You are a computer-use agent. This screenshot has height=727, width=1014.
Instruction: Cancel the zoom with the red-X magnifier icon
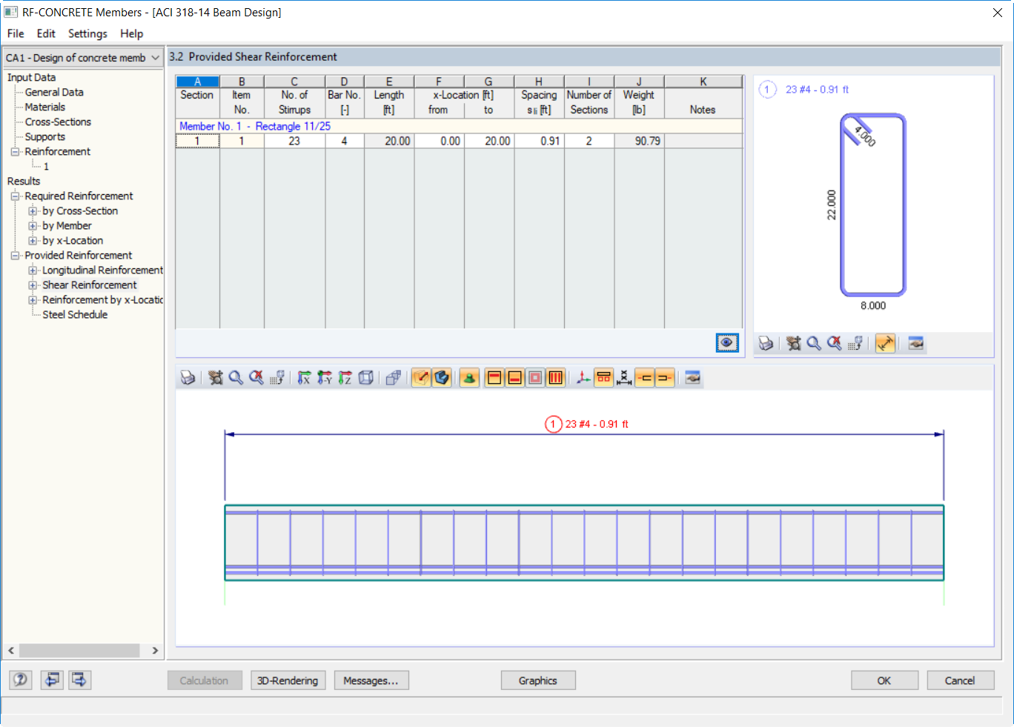click(x=257, y=377)
